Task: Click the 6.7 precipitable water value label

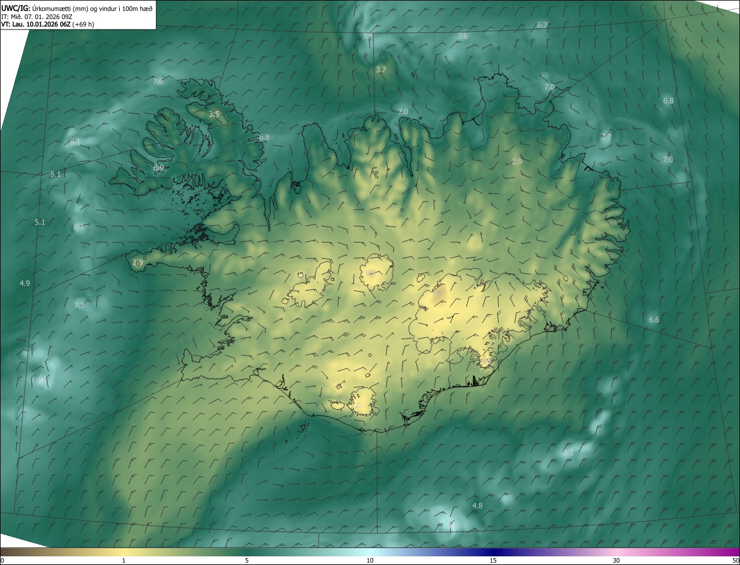Action: coord(542,25)
